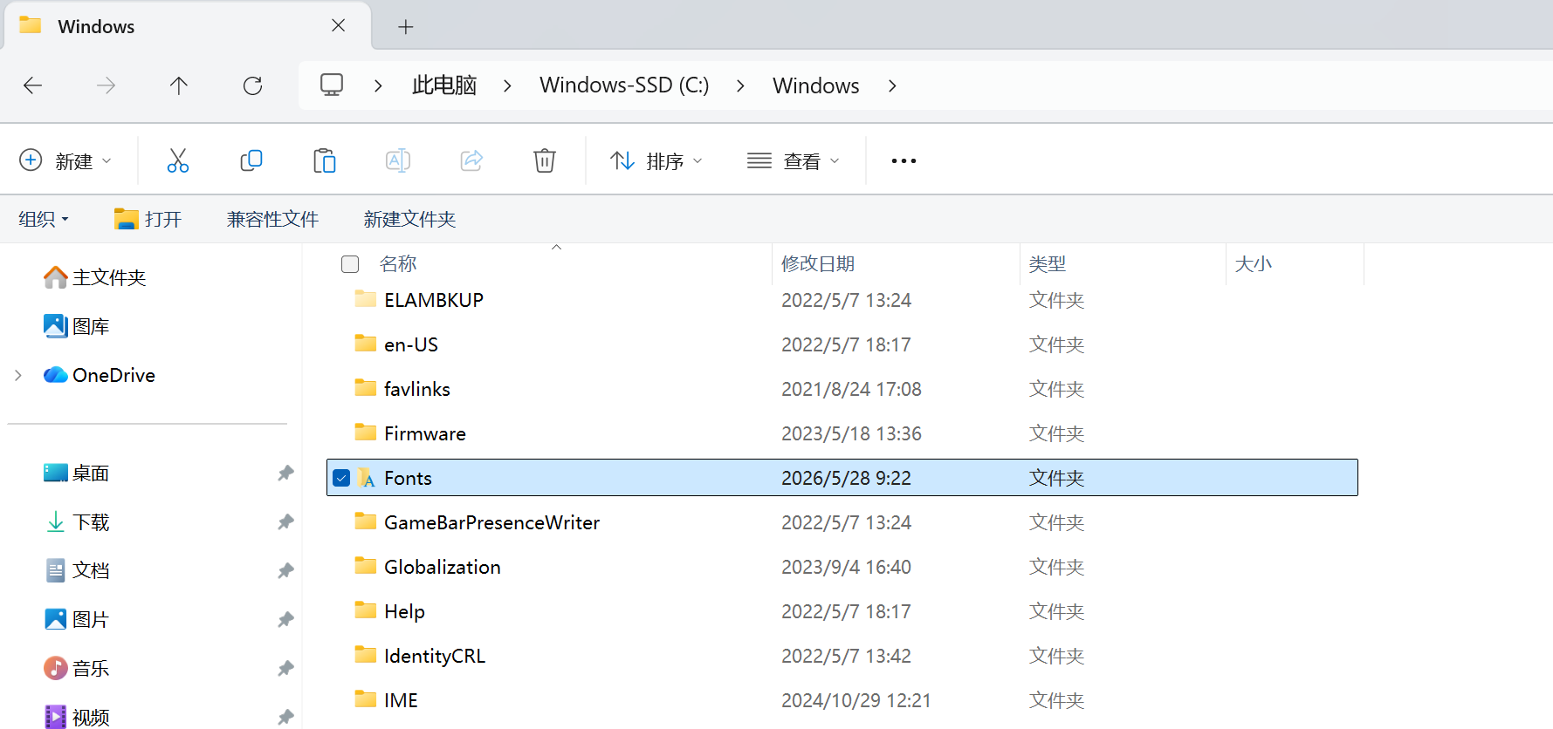Screen dimensions: 1553x729
Task: Expand chevron after 此电脑 in address bar
Action: tap(507, 85)
